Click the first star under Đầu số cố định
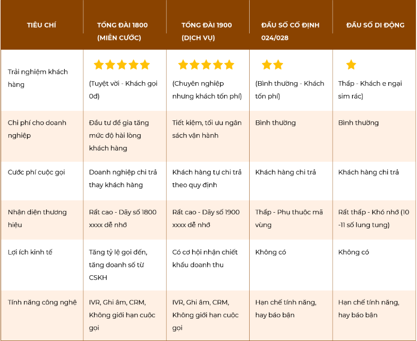The image size is (417, 341). coord(266,65)
